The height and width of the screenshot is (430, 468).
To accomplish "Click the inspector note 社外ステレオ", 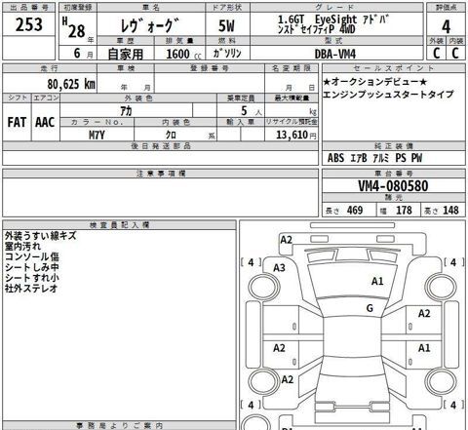I will pyautogui.click(x=31, y=288).
